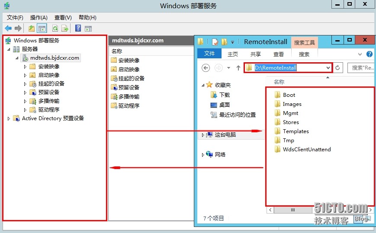Switch to the 搜索 ribbon tab
The width and height of the screenshot is (376, 233).
click(x=304, y=54)
